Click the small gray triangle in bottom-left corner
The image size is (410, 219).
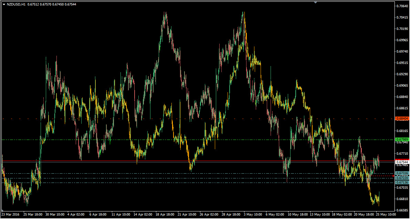tap(3, 210)
